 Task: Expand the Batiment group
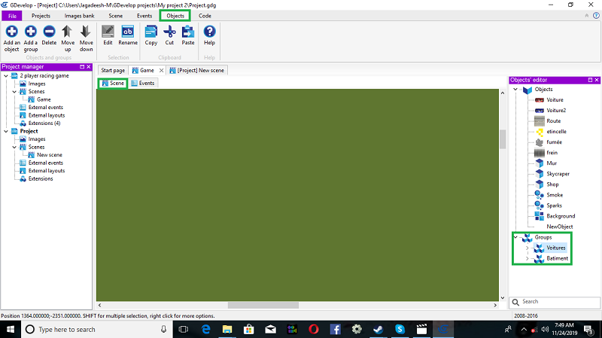point(528,258)
